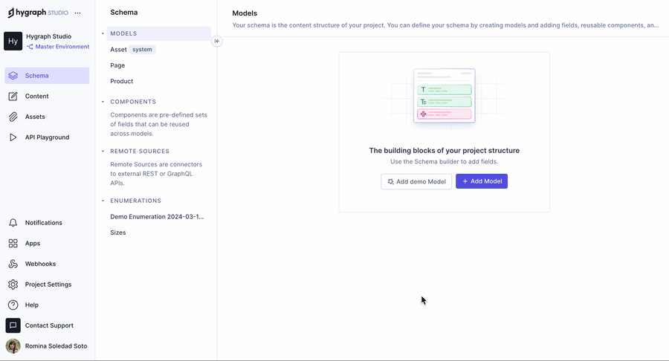Click the Content edit icon
Image resolution: width=669 pixels, height=361 pixels.
coord(13,97)
